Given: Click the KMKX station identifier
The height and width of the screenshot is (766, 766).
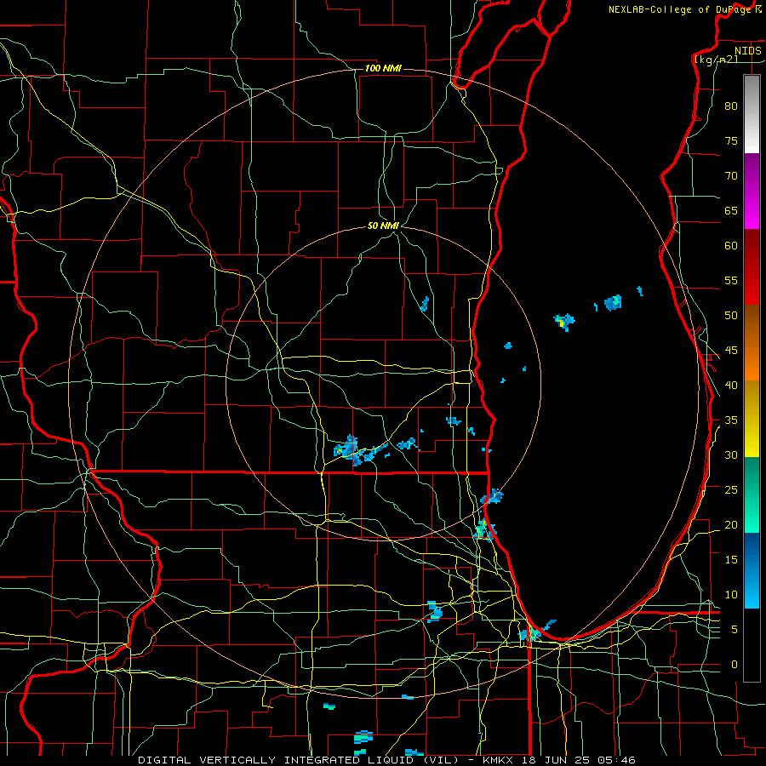Looking at the screenshot, I should [499, 760].
